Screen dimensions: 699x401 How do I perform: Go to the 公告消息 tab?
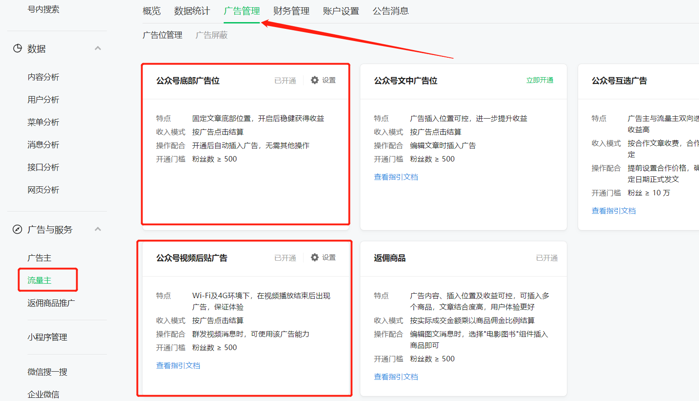tap(391, 11)
